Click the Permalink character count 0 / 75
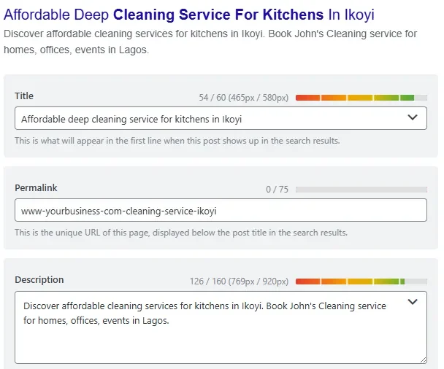The width and height of the screenshot is (444, 369). 277,190
